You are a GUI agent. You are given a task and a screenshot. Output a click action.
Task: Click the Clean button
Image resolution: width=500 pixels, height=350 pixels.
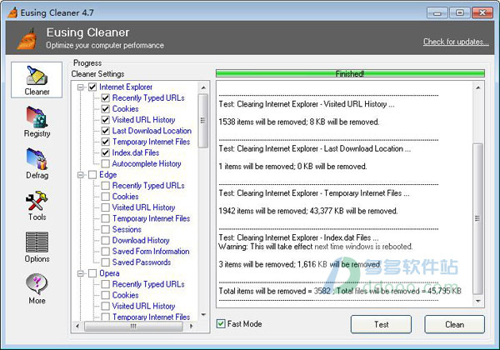[454, 324]
